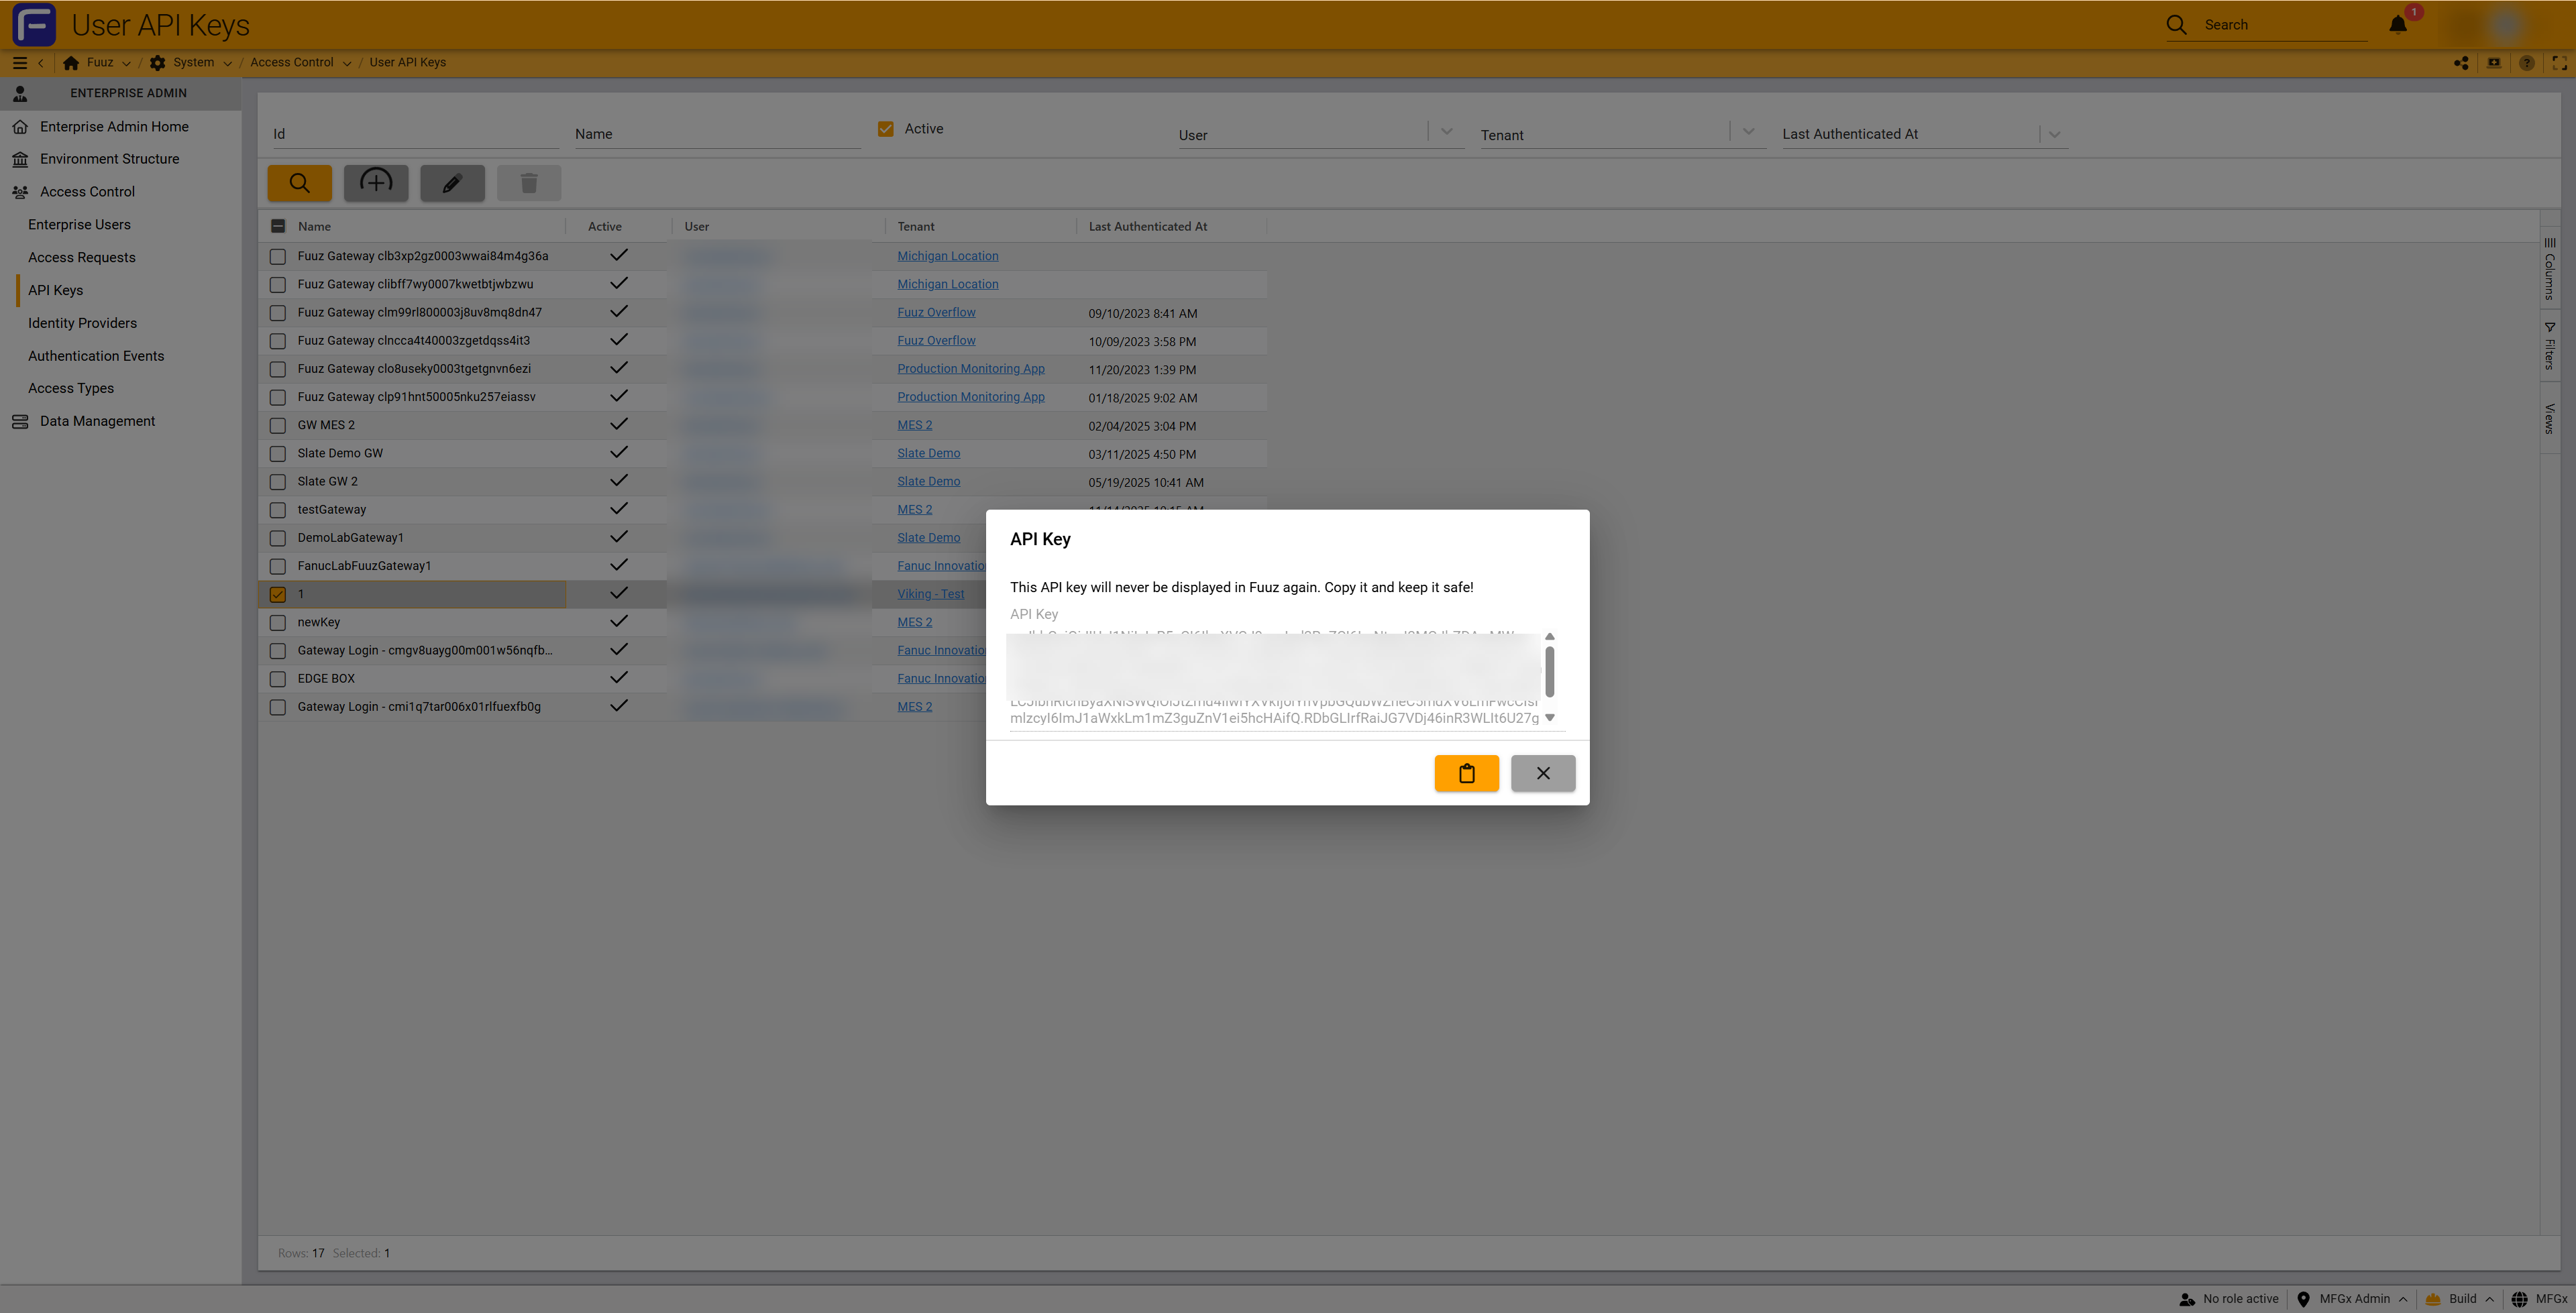Open Identity Providers in sidebar
This screenshot has height=1313, width=2576.
(x=82, y=323)
